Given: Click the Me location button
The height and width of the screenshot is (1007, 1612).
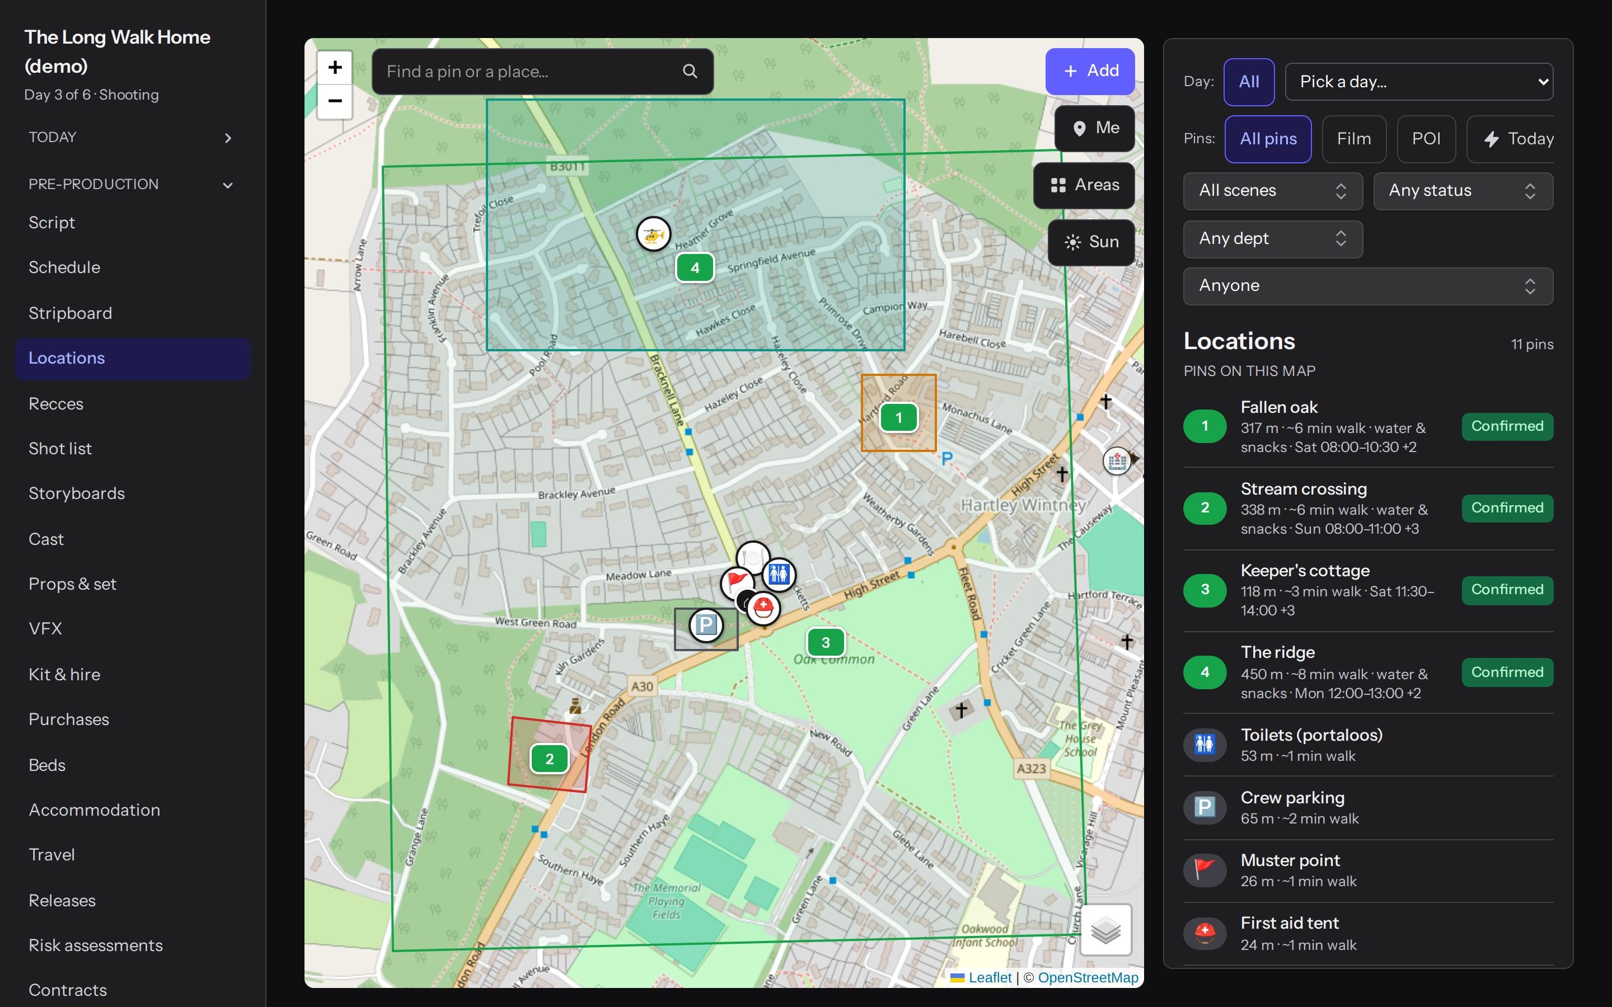Looking at the screenshot, I should point(1094,128).
